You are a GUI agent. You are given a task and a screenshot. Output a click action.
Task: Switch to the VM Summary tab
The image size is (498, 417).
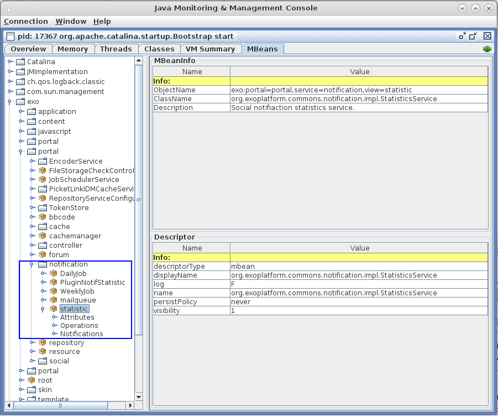point(210,49)
